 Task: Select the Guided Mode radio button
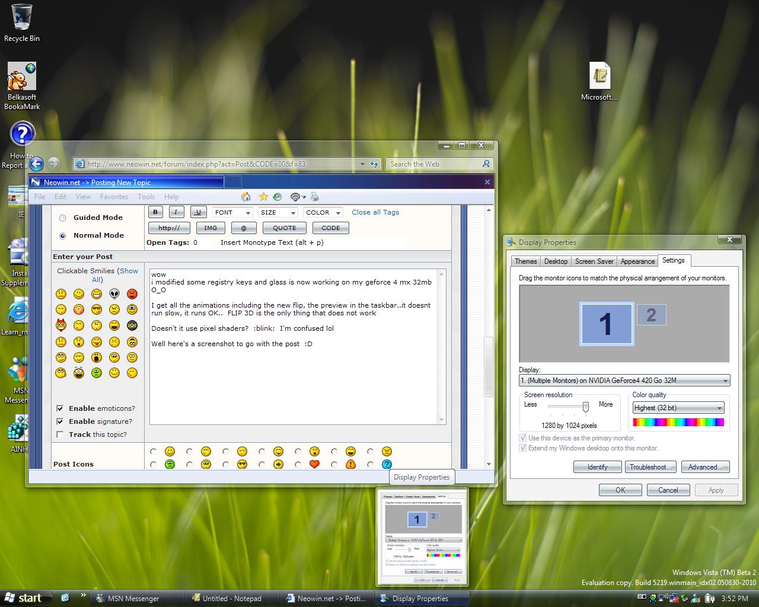(62, 218)
